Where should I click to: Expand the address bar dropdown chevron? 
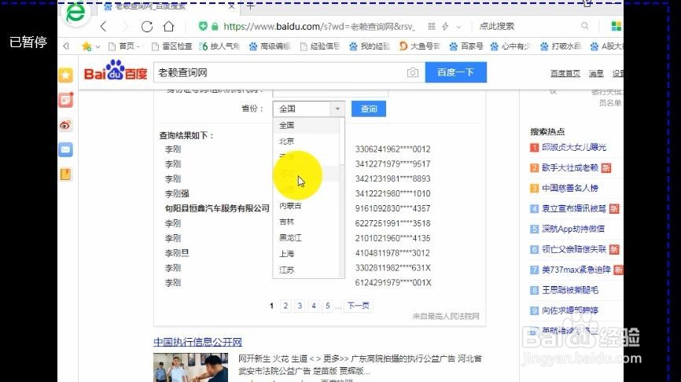click(x=458, y=27)
